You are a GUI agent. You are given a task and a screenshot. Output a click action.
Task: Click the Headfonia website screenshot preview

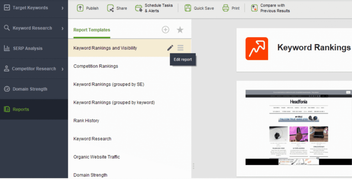click(x=298, y=127)
